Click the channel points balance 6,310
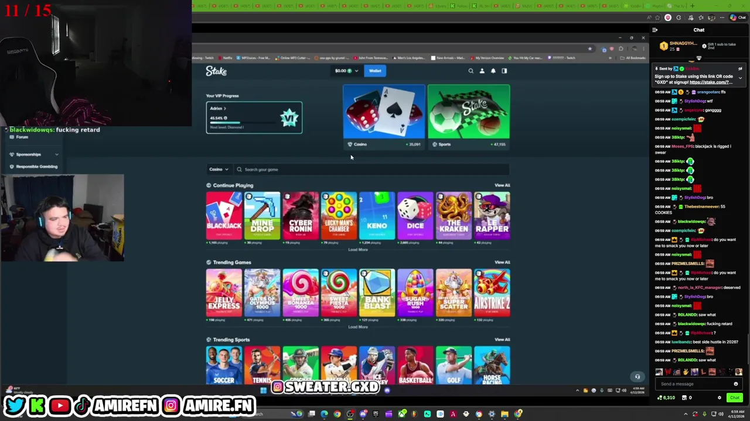Screen dimensions: 750x421 (667, 398)
